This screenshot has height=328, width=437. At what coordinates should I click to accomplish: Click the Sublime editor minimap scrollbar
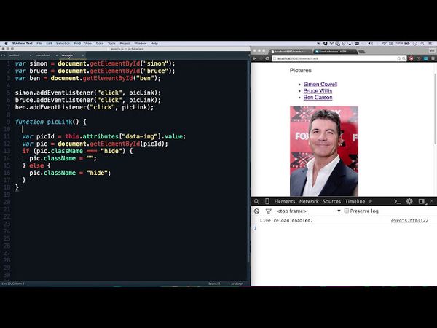tap(248, 162)
